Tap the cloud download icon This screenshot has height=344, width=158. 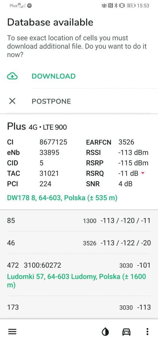coord(12,76)
